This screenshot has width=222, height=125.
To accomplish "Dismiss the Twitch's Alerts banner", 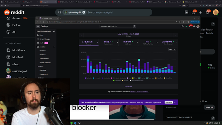I will 175,102.
